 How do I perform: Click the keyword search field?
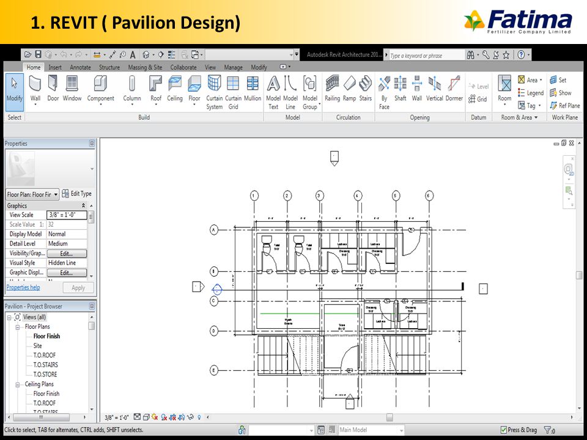[426, 56]
